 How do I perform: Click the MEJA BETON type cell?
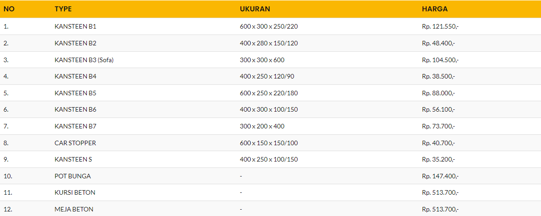point(74,209)
